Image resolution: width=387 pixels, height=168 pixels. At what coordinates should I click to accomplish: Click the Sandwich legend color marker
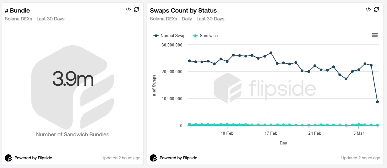[195, 36]
